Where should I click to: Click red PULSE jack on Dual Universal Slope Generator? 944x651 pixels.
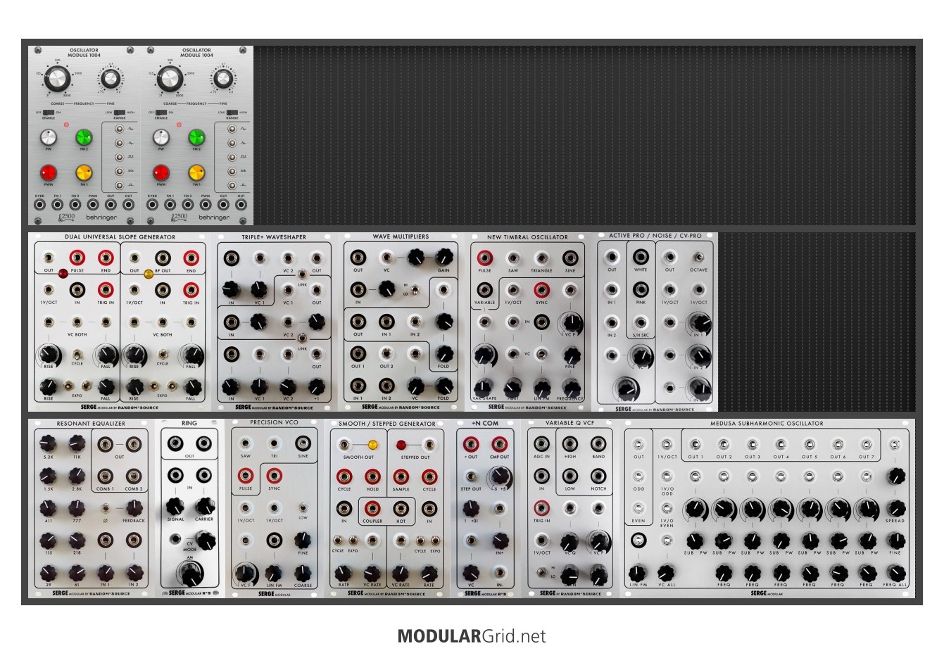[x=77, y=258]
